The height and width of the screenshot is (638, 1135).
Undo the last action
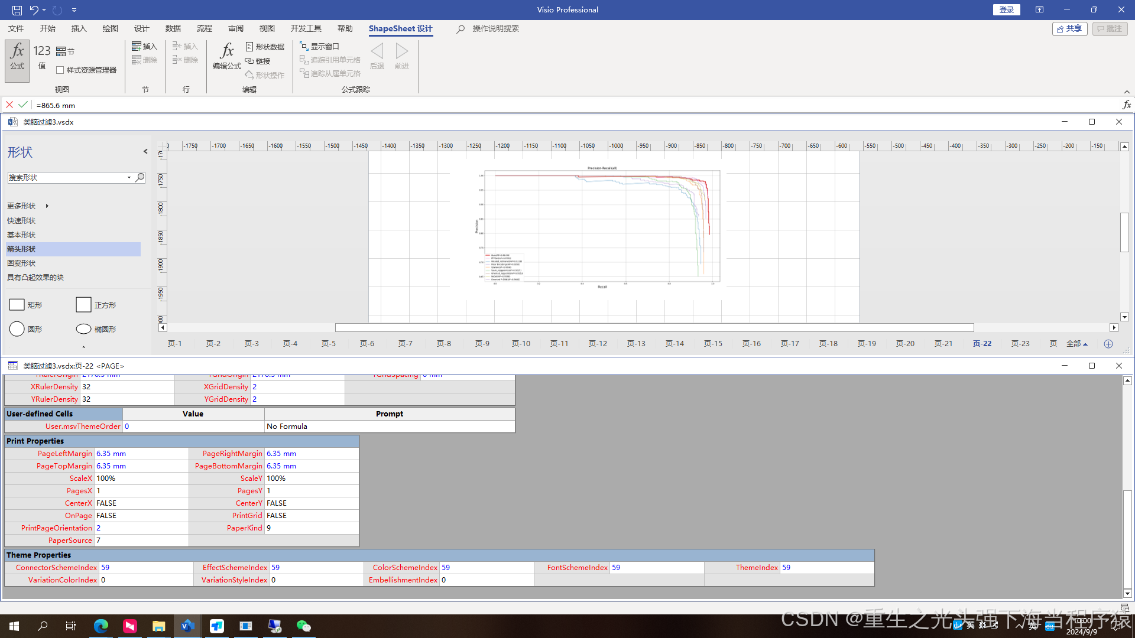point(34,10)
